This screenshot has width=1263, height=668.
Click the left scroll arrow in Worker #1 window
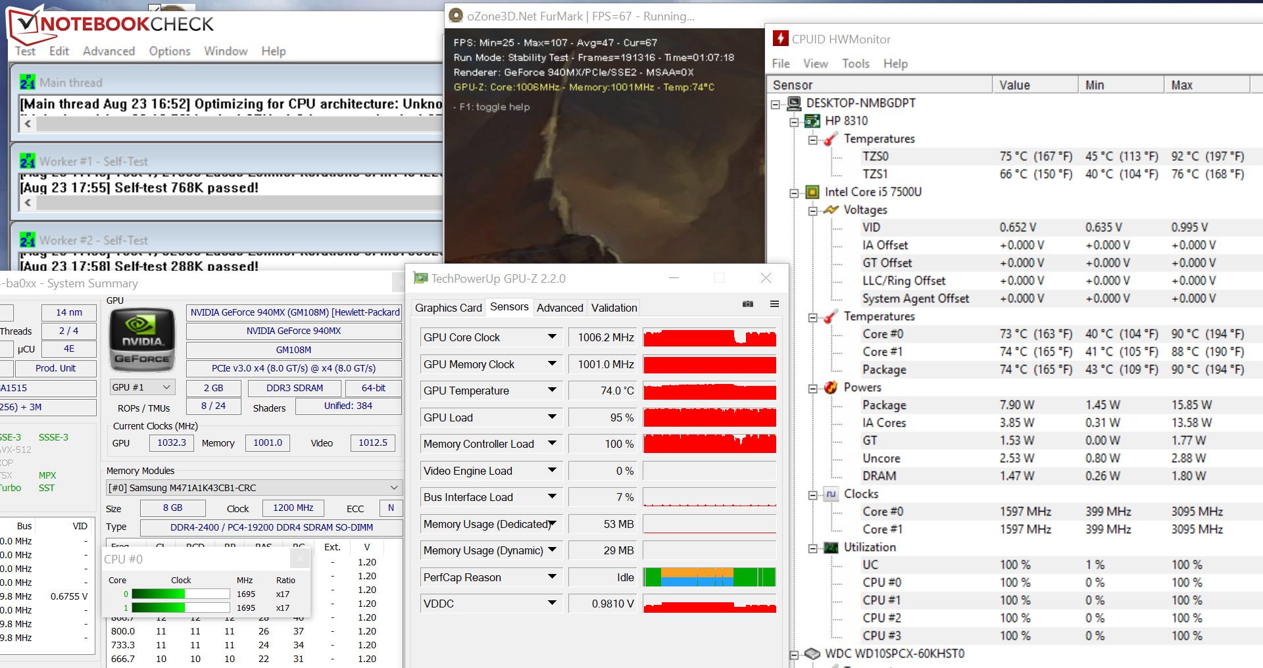point(28,203)
